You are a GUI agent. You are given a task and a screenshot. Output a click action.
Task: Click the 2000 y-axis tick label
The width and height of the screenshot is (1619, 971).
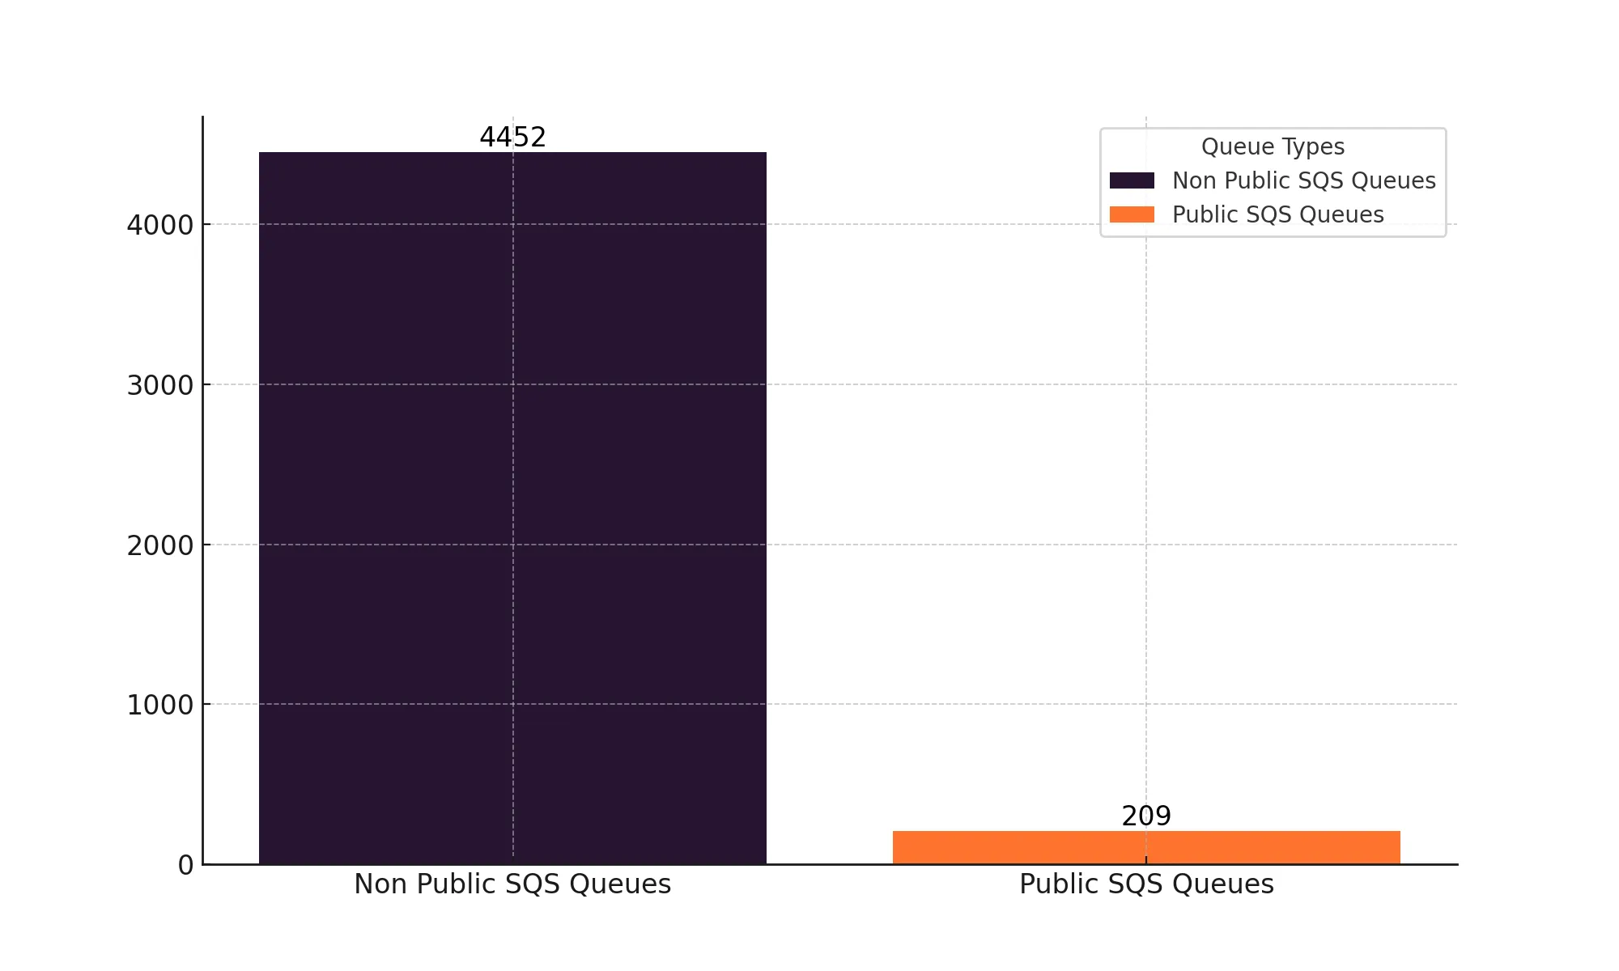tap(160, 545)
